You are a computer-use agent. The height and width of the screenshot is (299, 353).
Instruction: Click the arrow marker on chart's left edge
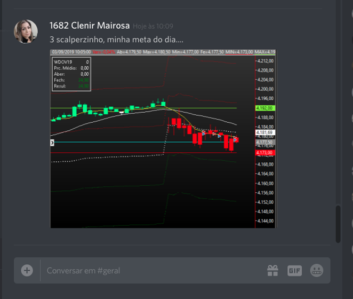pos(52,143)
